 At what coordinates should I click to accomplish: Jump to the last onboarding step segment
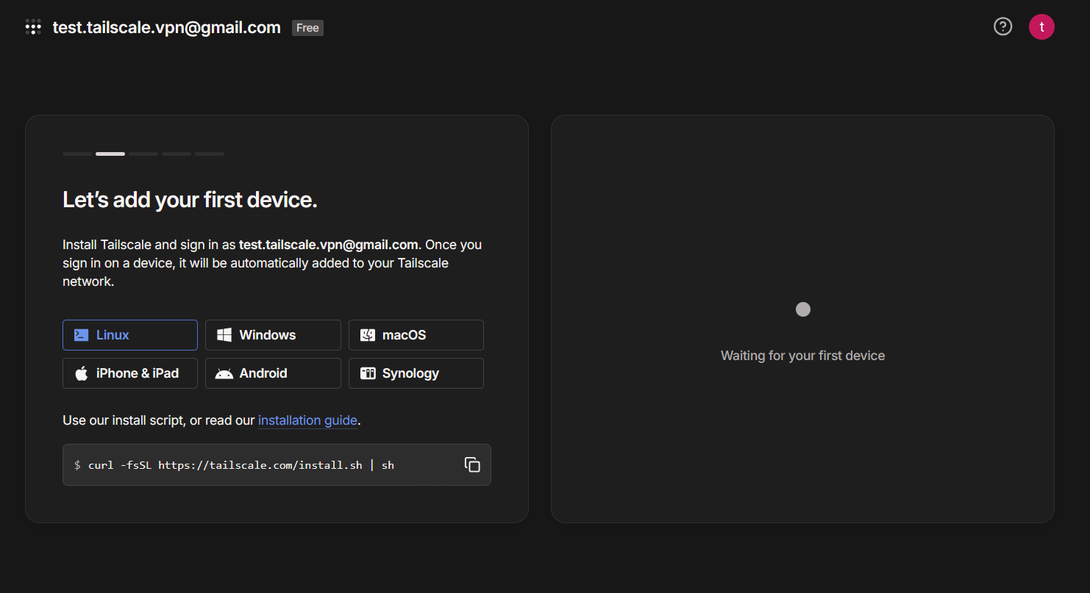click(x=210, y=154)
